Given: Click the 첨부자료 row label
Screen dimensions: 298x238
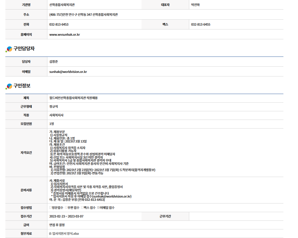Looking at the screenshot, I should [26, 234].
